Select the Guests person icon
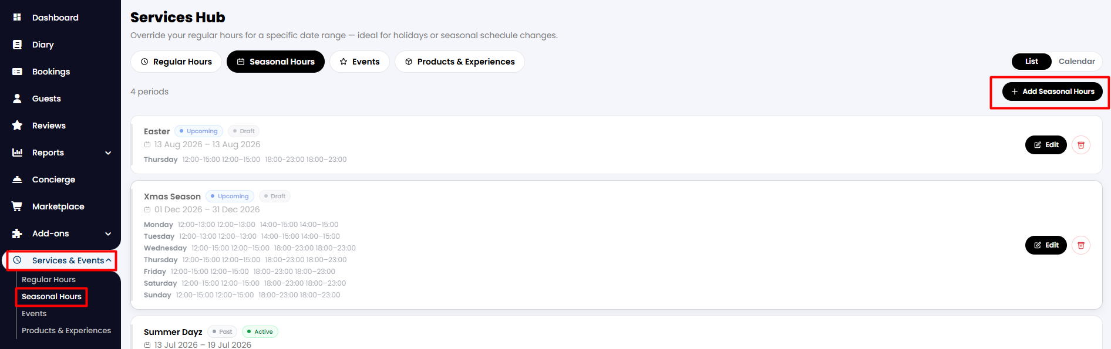 pyautogui.click(x=17, y=99)
